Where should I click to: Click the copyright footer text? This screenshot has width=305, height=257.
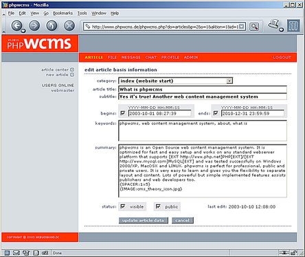pos(33,237)
